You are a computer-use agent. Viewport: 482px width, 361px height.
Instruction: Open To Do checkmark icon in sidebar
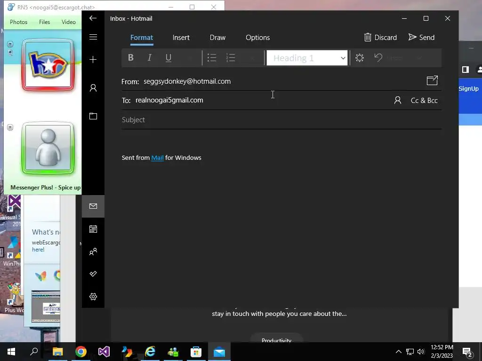coord(93,274)
